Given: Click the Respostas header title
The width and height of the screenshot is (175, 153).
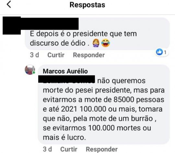Looking at the screenshot, I should click(87, 5).
